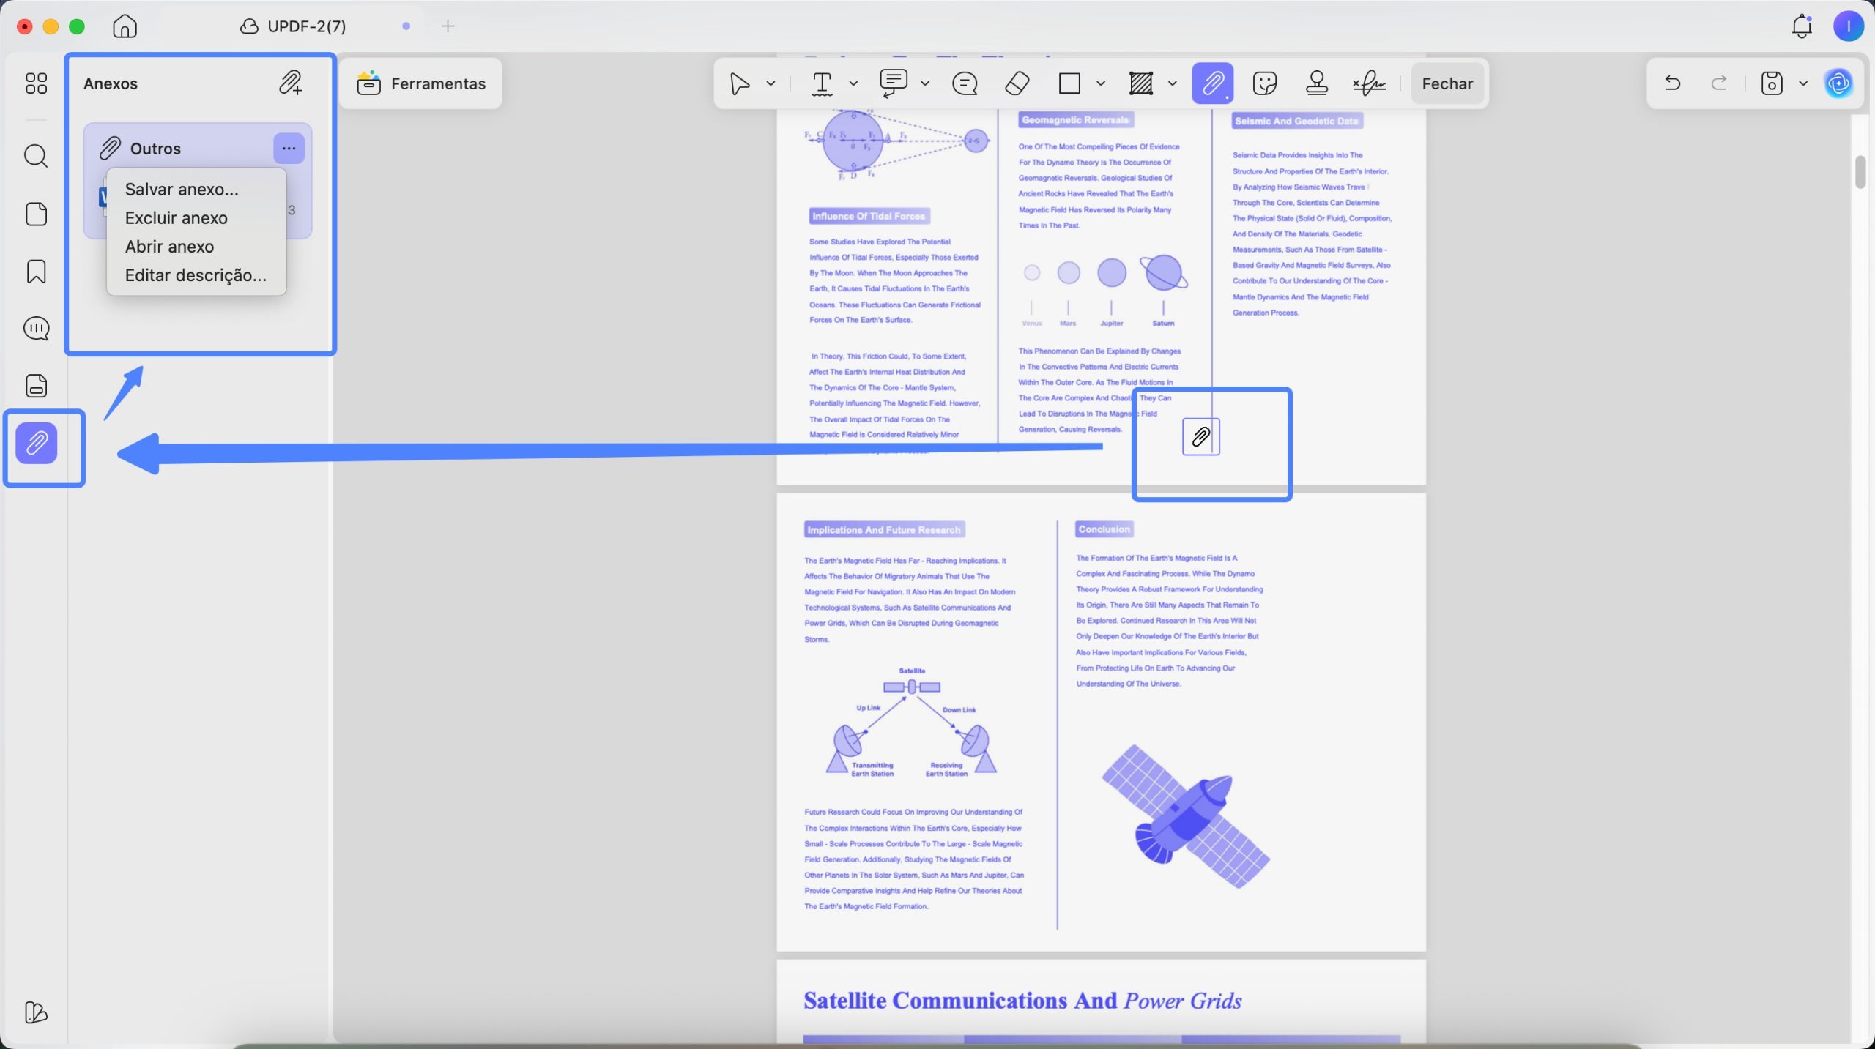Expand the pointer tool dropdown arrow
Image resolution: width=1875 pixels, height=1049 pixels.
tap(771, 83)
